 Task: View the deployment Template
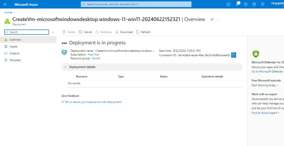(x=15, y=60)
